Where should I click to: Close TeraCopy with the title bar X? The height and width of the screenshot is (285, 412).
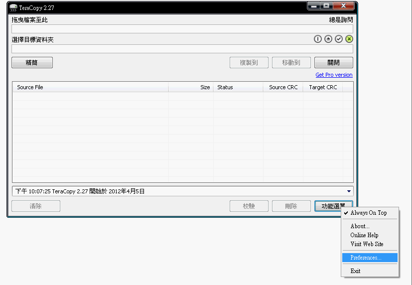click(343, 6)
